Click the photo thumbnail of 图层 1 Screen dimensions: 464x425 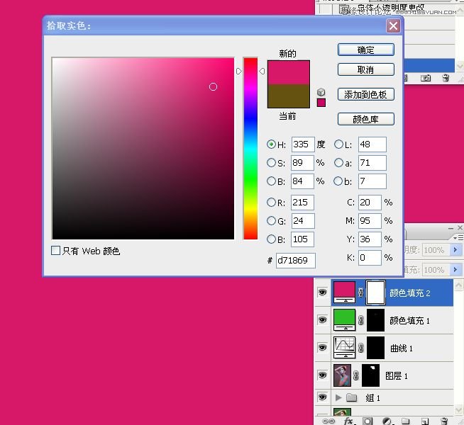342,375
